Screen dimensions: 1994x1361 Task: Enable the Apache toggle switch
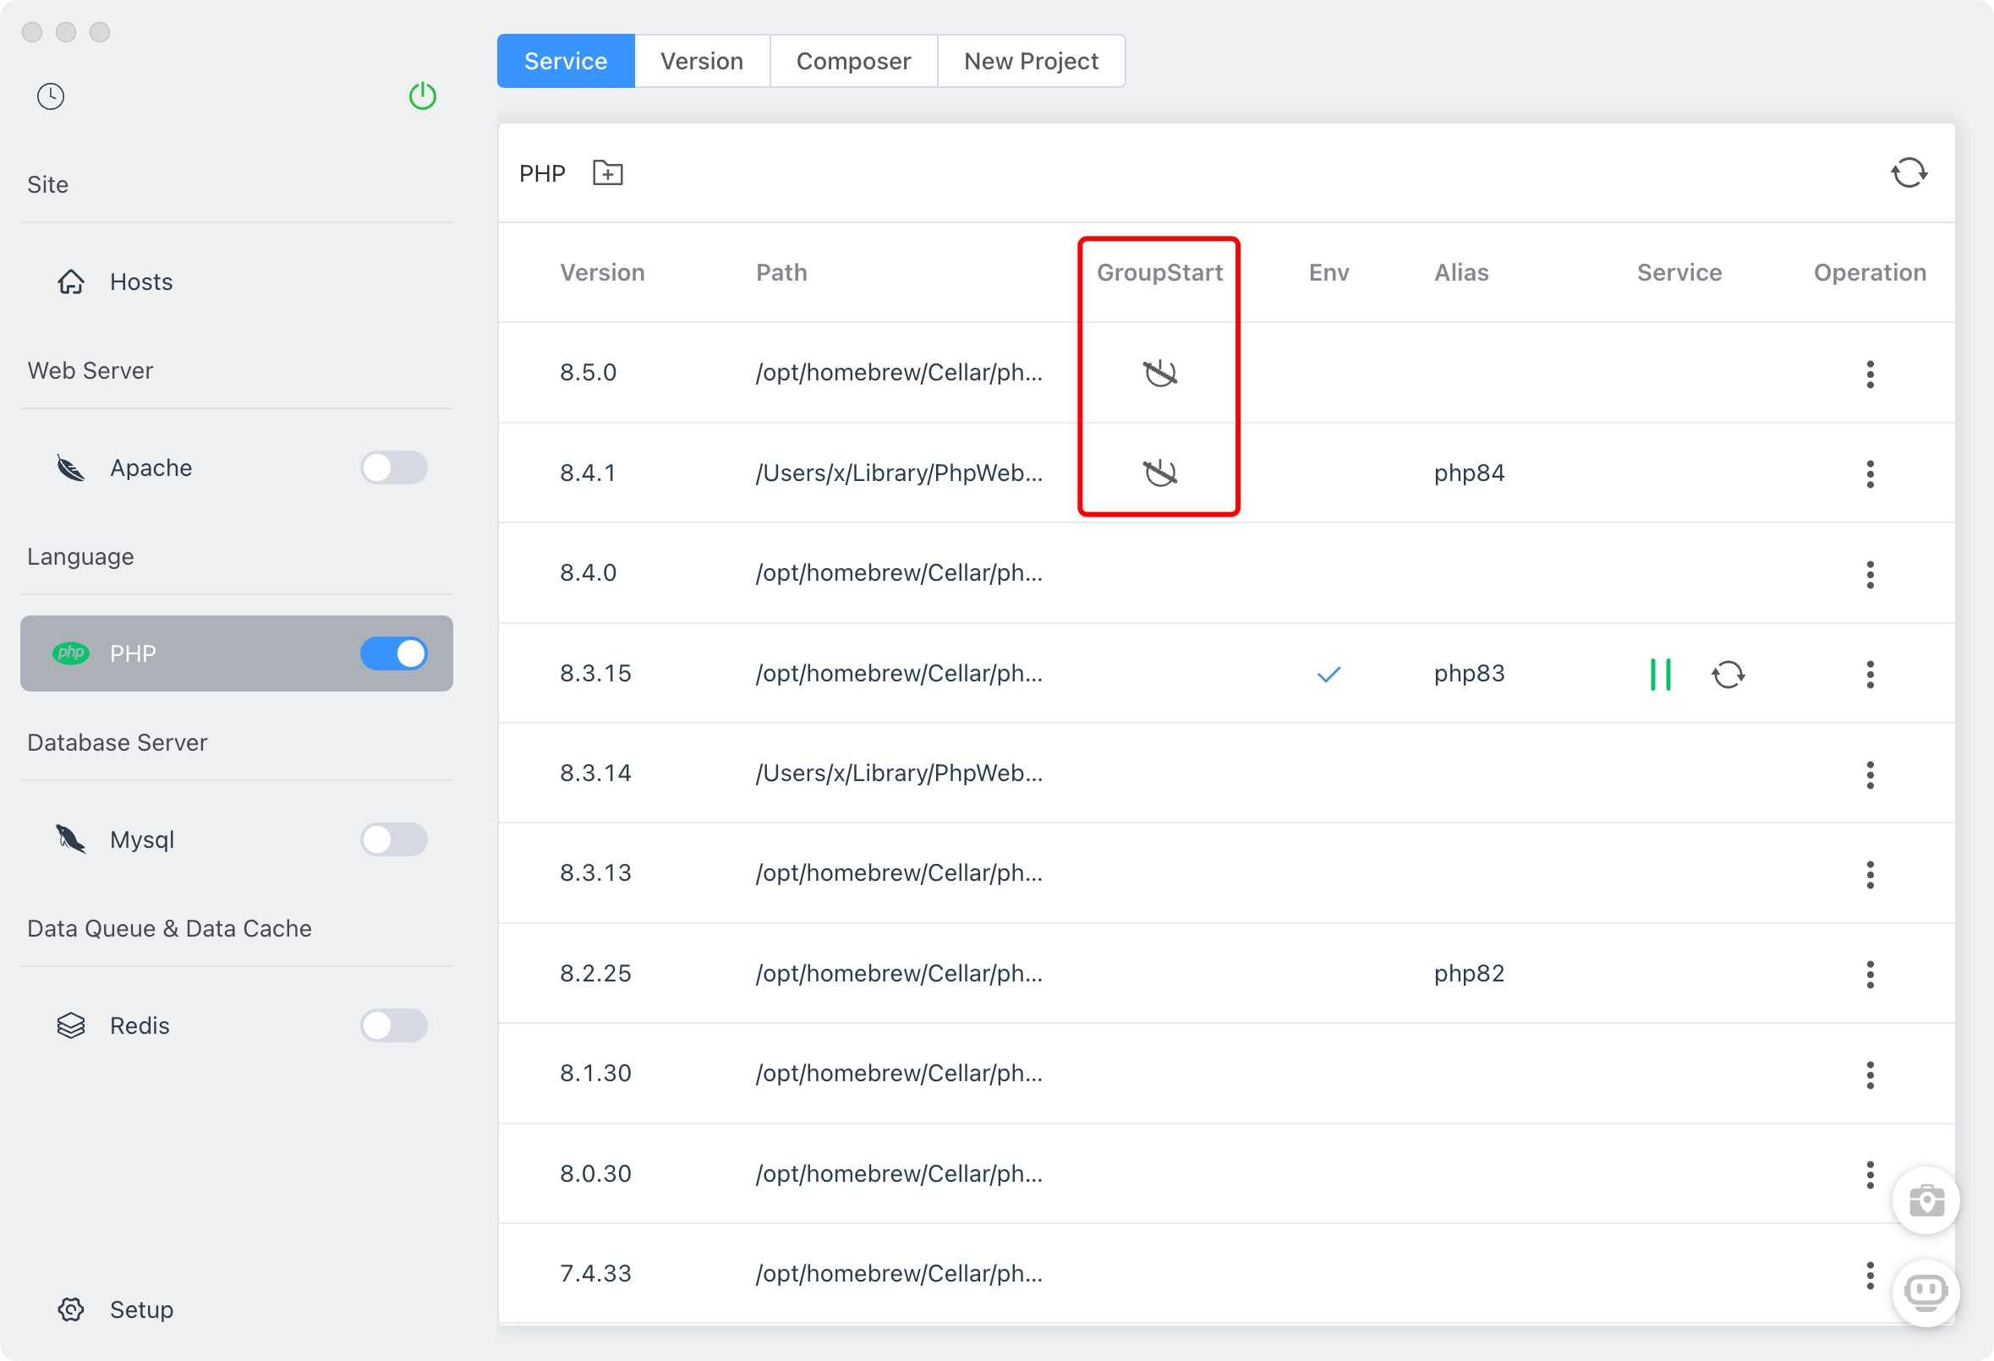tap(394, 467)
